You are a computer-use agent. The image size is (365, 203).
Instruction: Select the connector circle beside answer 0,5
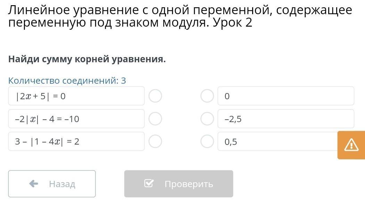(x=207, y=141)
